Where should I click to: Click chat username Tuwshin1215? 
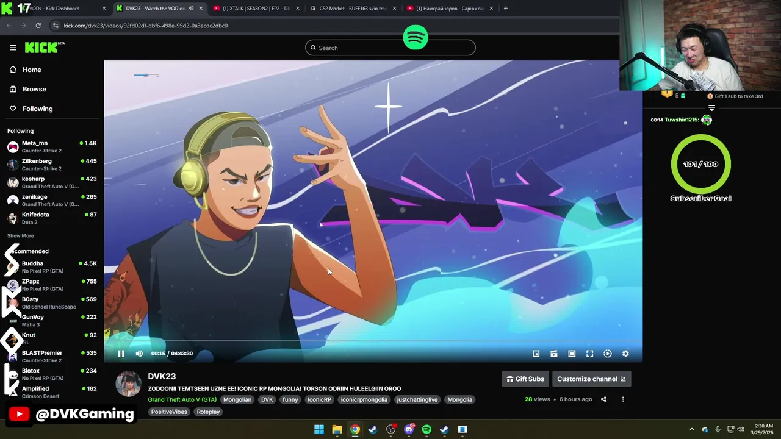(x=682, y=120)
